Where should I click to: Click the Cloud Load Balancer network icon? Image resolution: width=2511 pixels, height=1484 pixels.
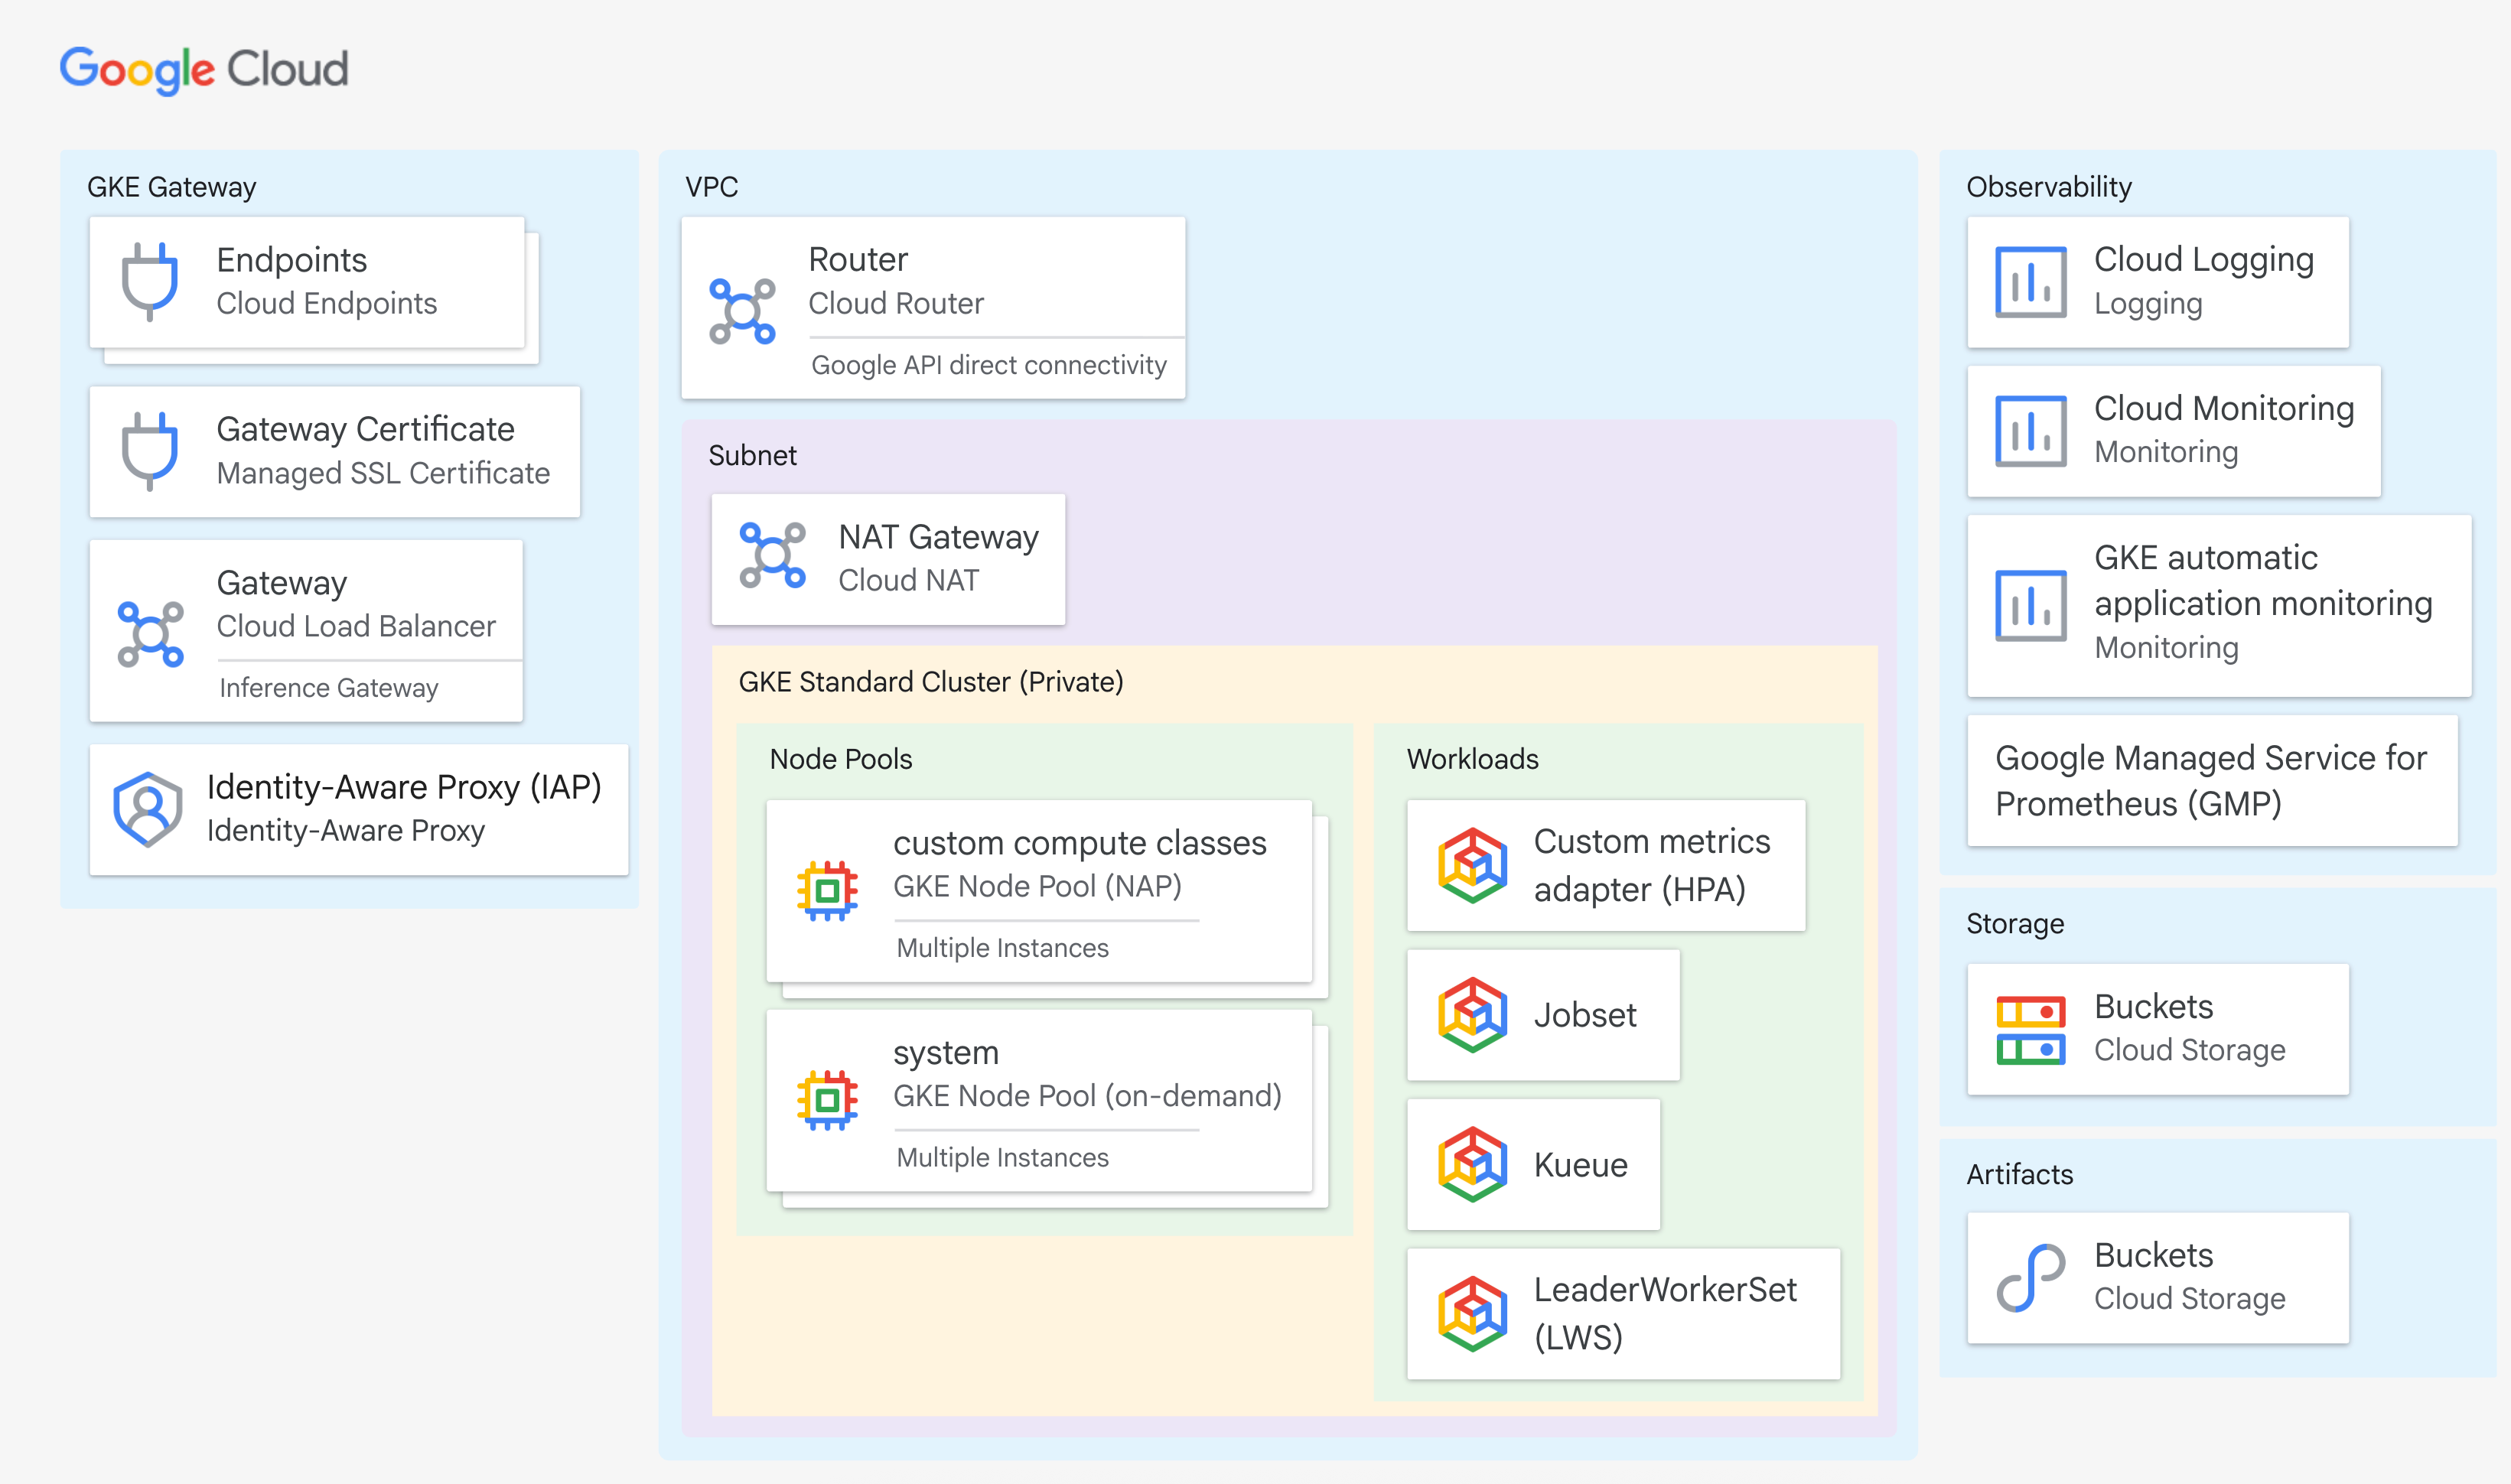tap(151, 634)
